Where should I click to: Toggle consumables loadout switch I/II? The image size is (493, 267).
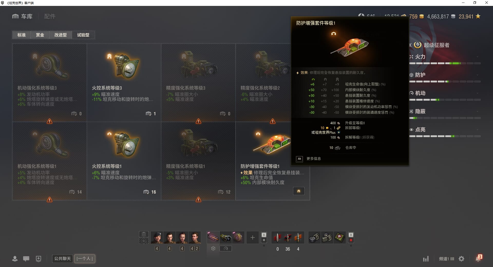pos(351,237)
